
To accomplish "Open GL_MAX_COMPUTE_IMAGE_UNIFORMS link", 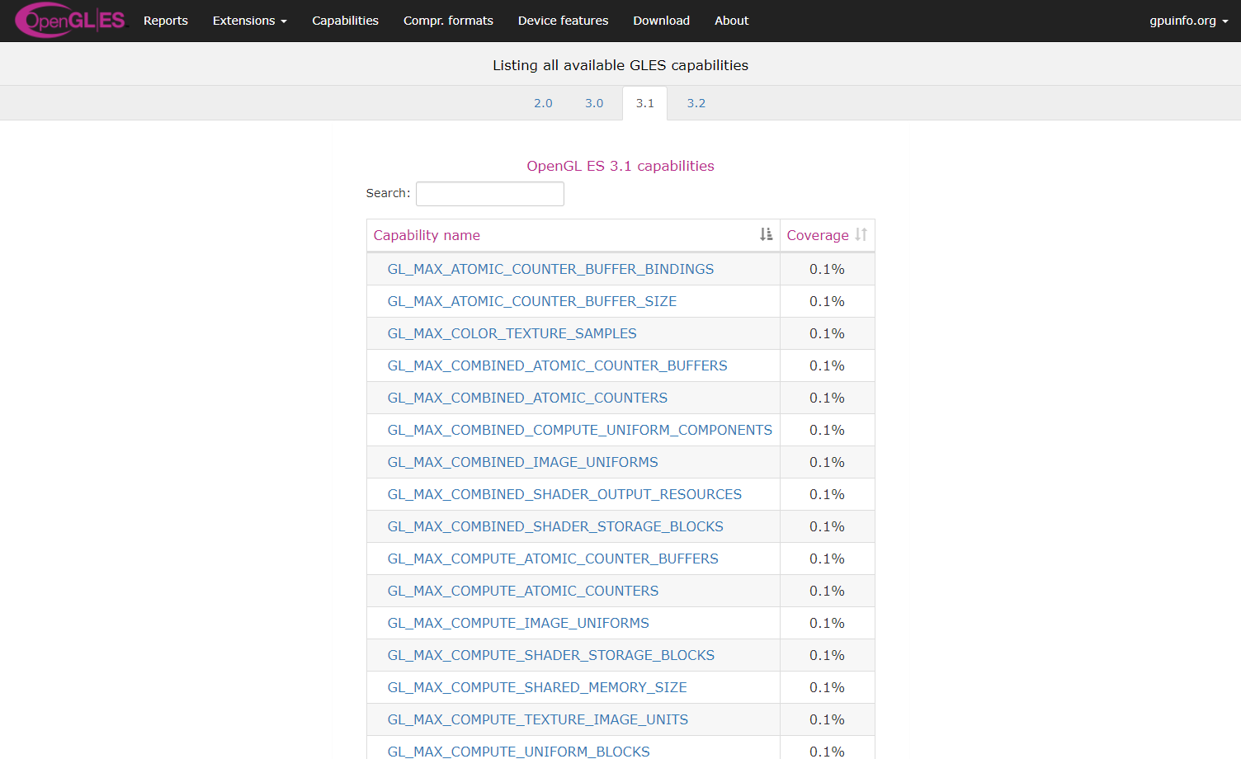I will (518, 623).
